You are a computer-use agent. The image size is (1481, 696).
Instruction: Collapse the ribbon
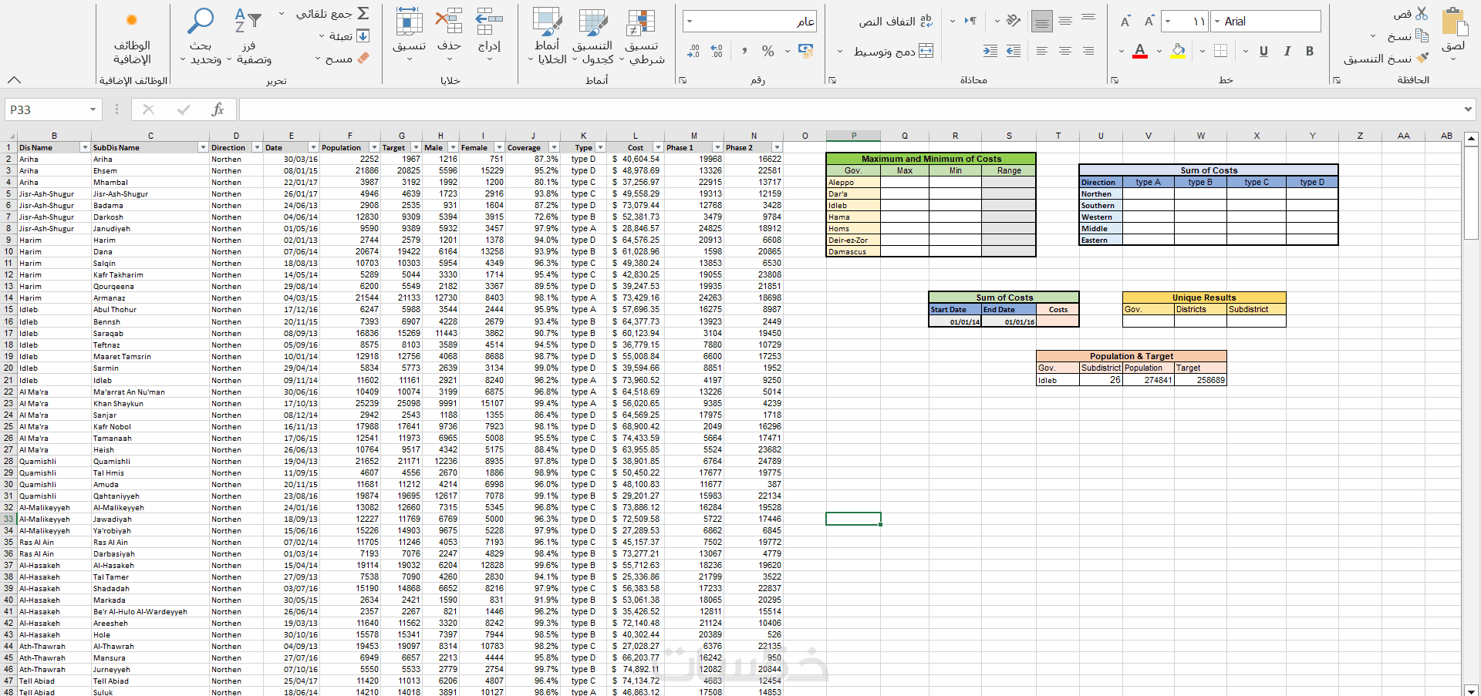14,79
